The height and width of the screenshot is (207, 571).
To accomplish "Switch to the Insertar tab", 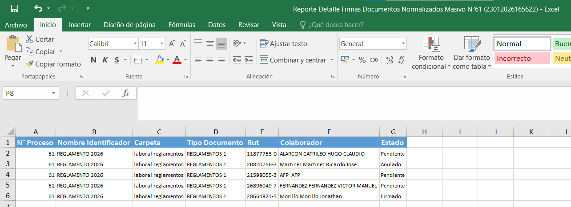I will click(x=80, y=25).
